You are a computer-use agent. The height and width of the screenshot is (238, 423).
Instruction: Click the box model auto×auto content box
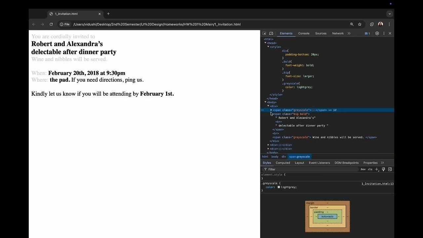[x=327, y=217]
